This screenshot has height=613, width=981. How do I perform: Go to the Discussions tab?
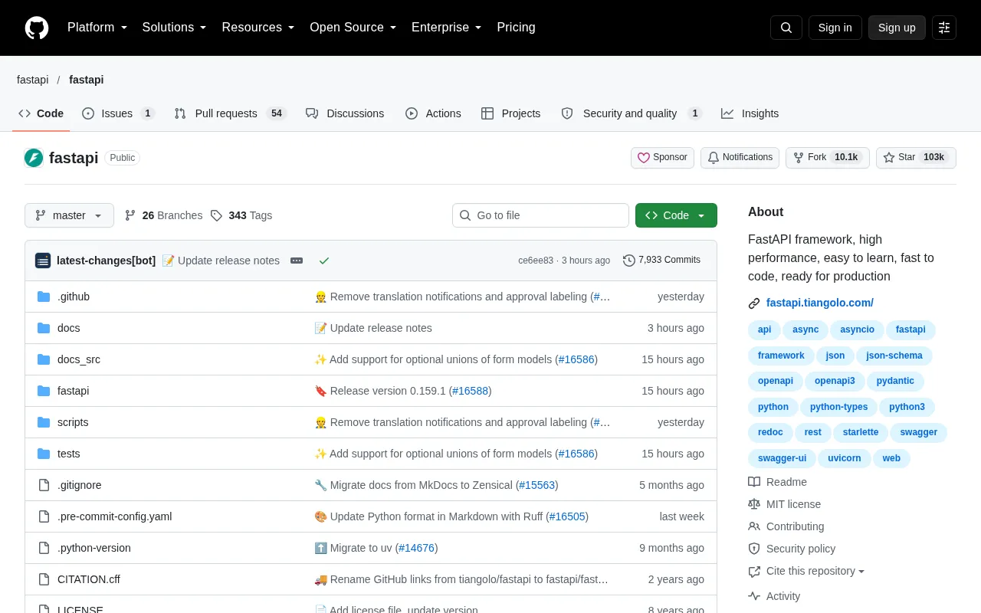[x=345, y=113]
